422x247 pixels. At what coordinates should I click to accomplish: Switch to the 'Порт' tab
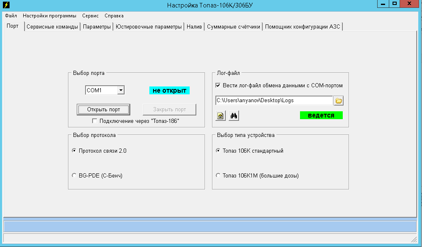point(12,26)
